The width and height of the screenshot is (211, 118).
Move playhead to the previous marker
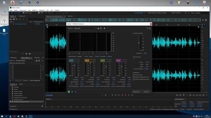click(112, 95)
